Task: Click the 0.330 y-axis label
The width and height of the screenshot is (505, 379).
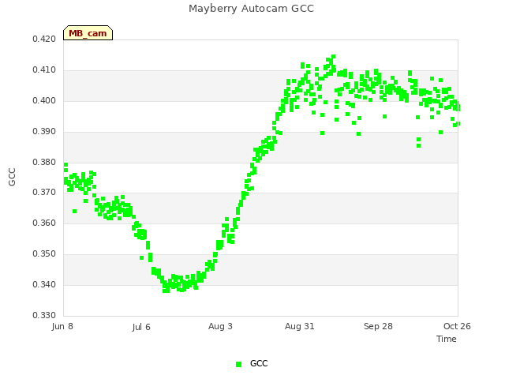Action: tap(44, 315)
